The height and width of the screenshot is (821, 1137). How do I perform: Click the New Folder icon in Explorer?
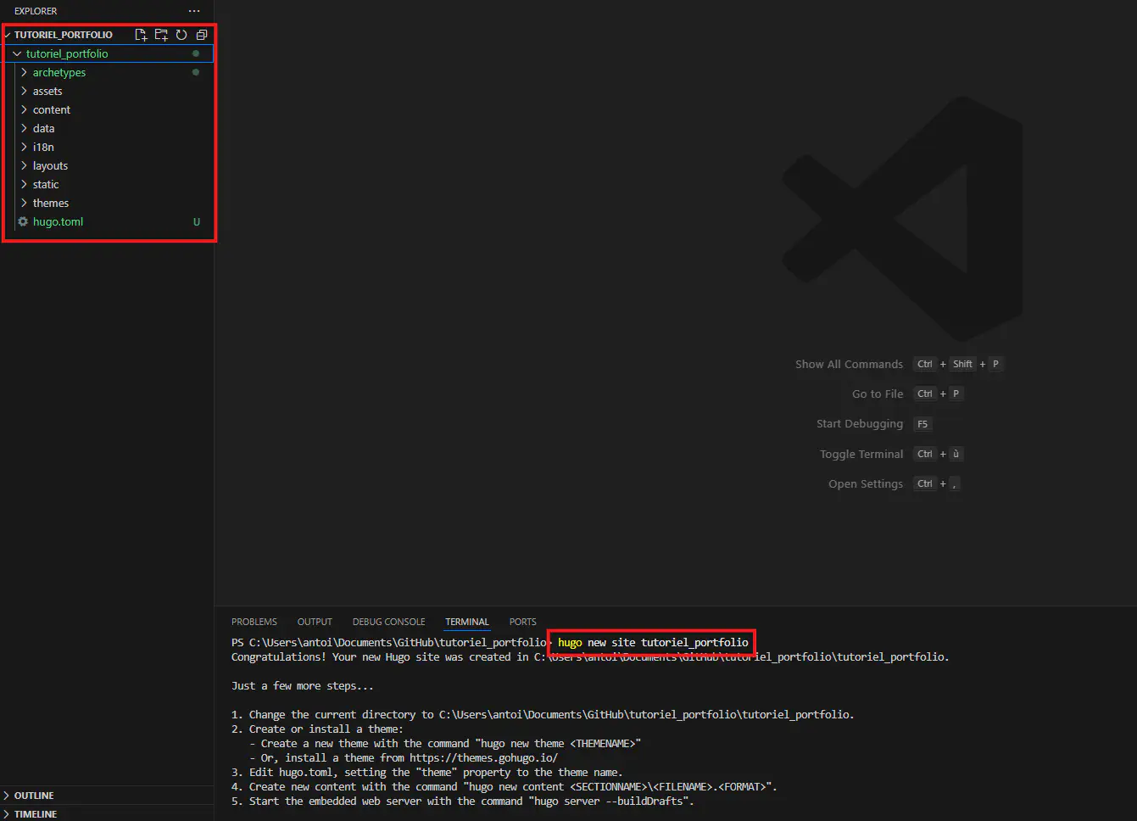161,35
